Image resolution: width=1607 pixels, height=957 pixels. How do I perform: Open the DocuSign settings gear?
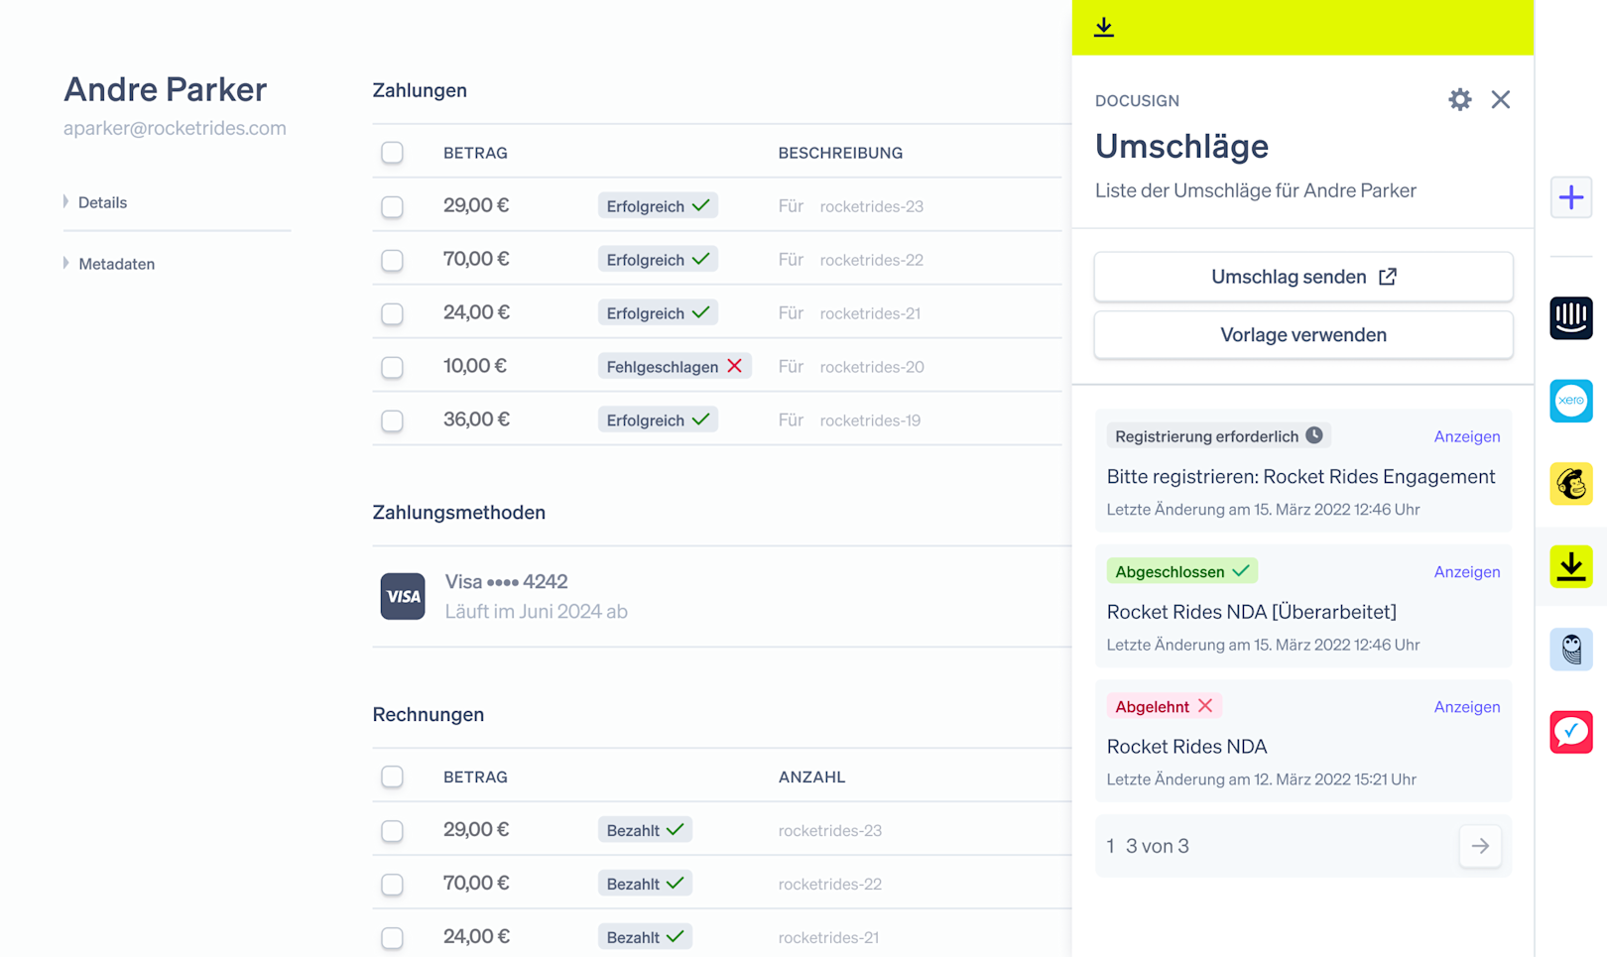pos(1459,99)
